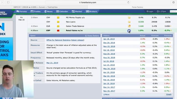Viewport: 177px width, 99px height.
Task: Click yellow impact icon for M2 Money Supply
Action: [58, 18]
